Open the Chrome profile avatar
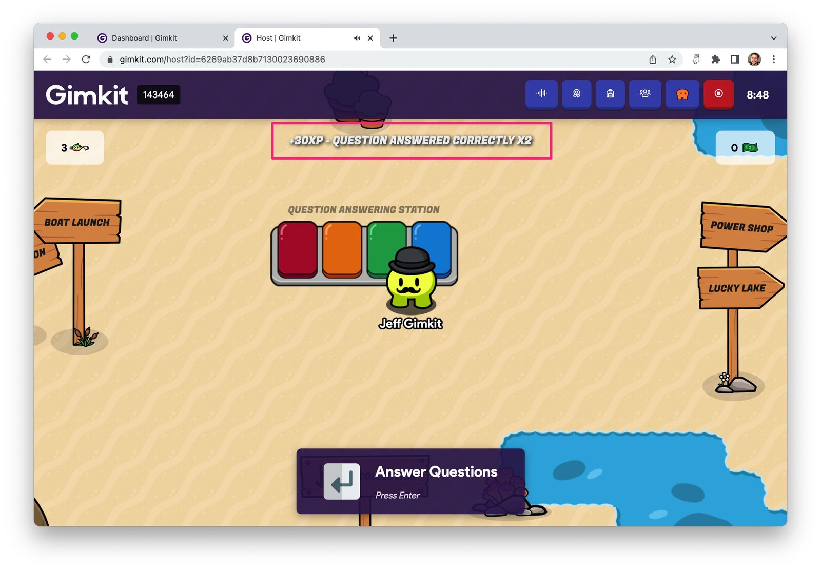 (x=754, y=60)
